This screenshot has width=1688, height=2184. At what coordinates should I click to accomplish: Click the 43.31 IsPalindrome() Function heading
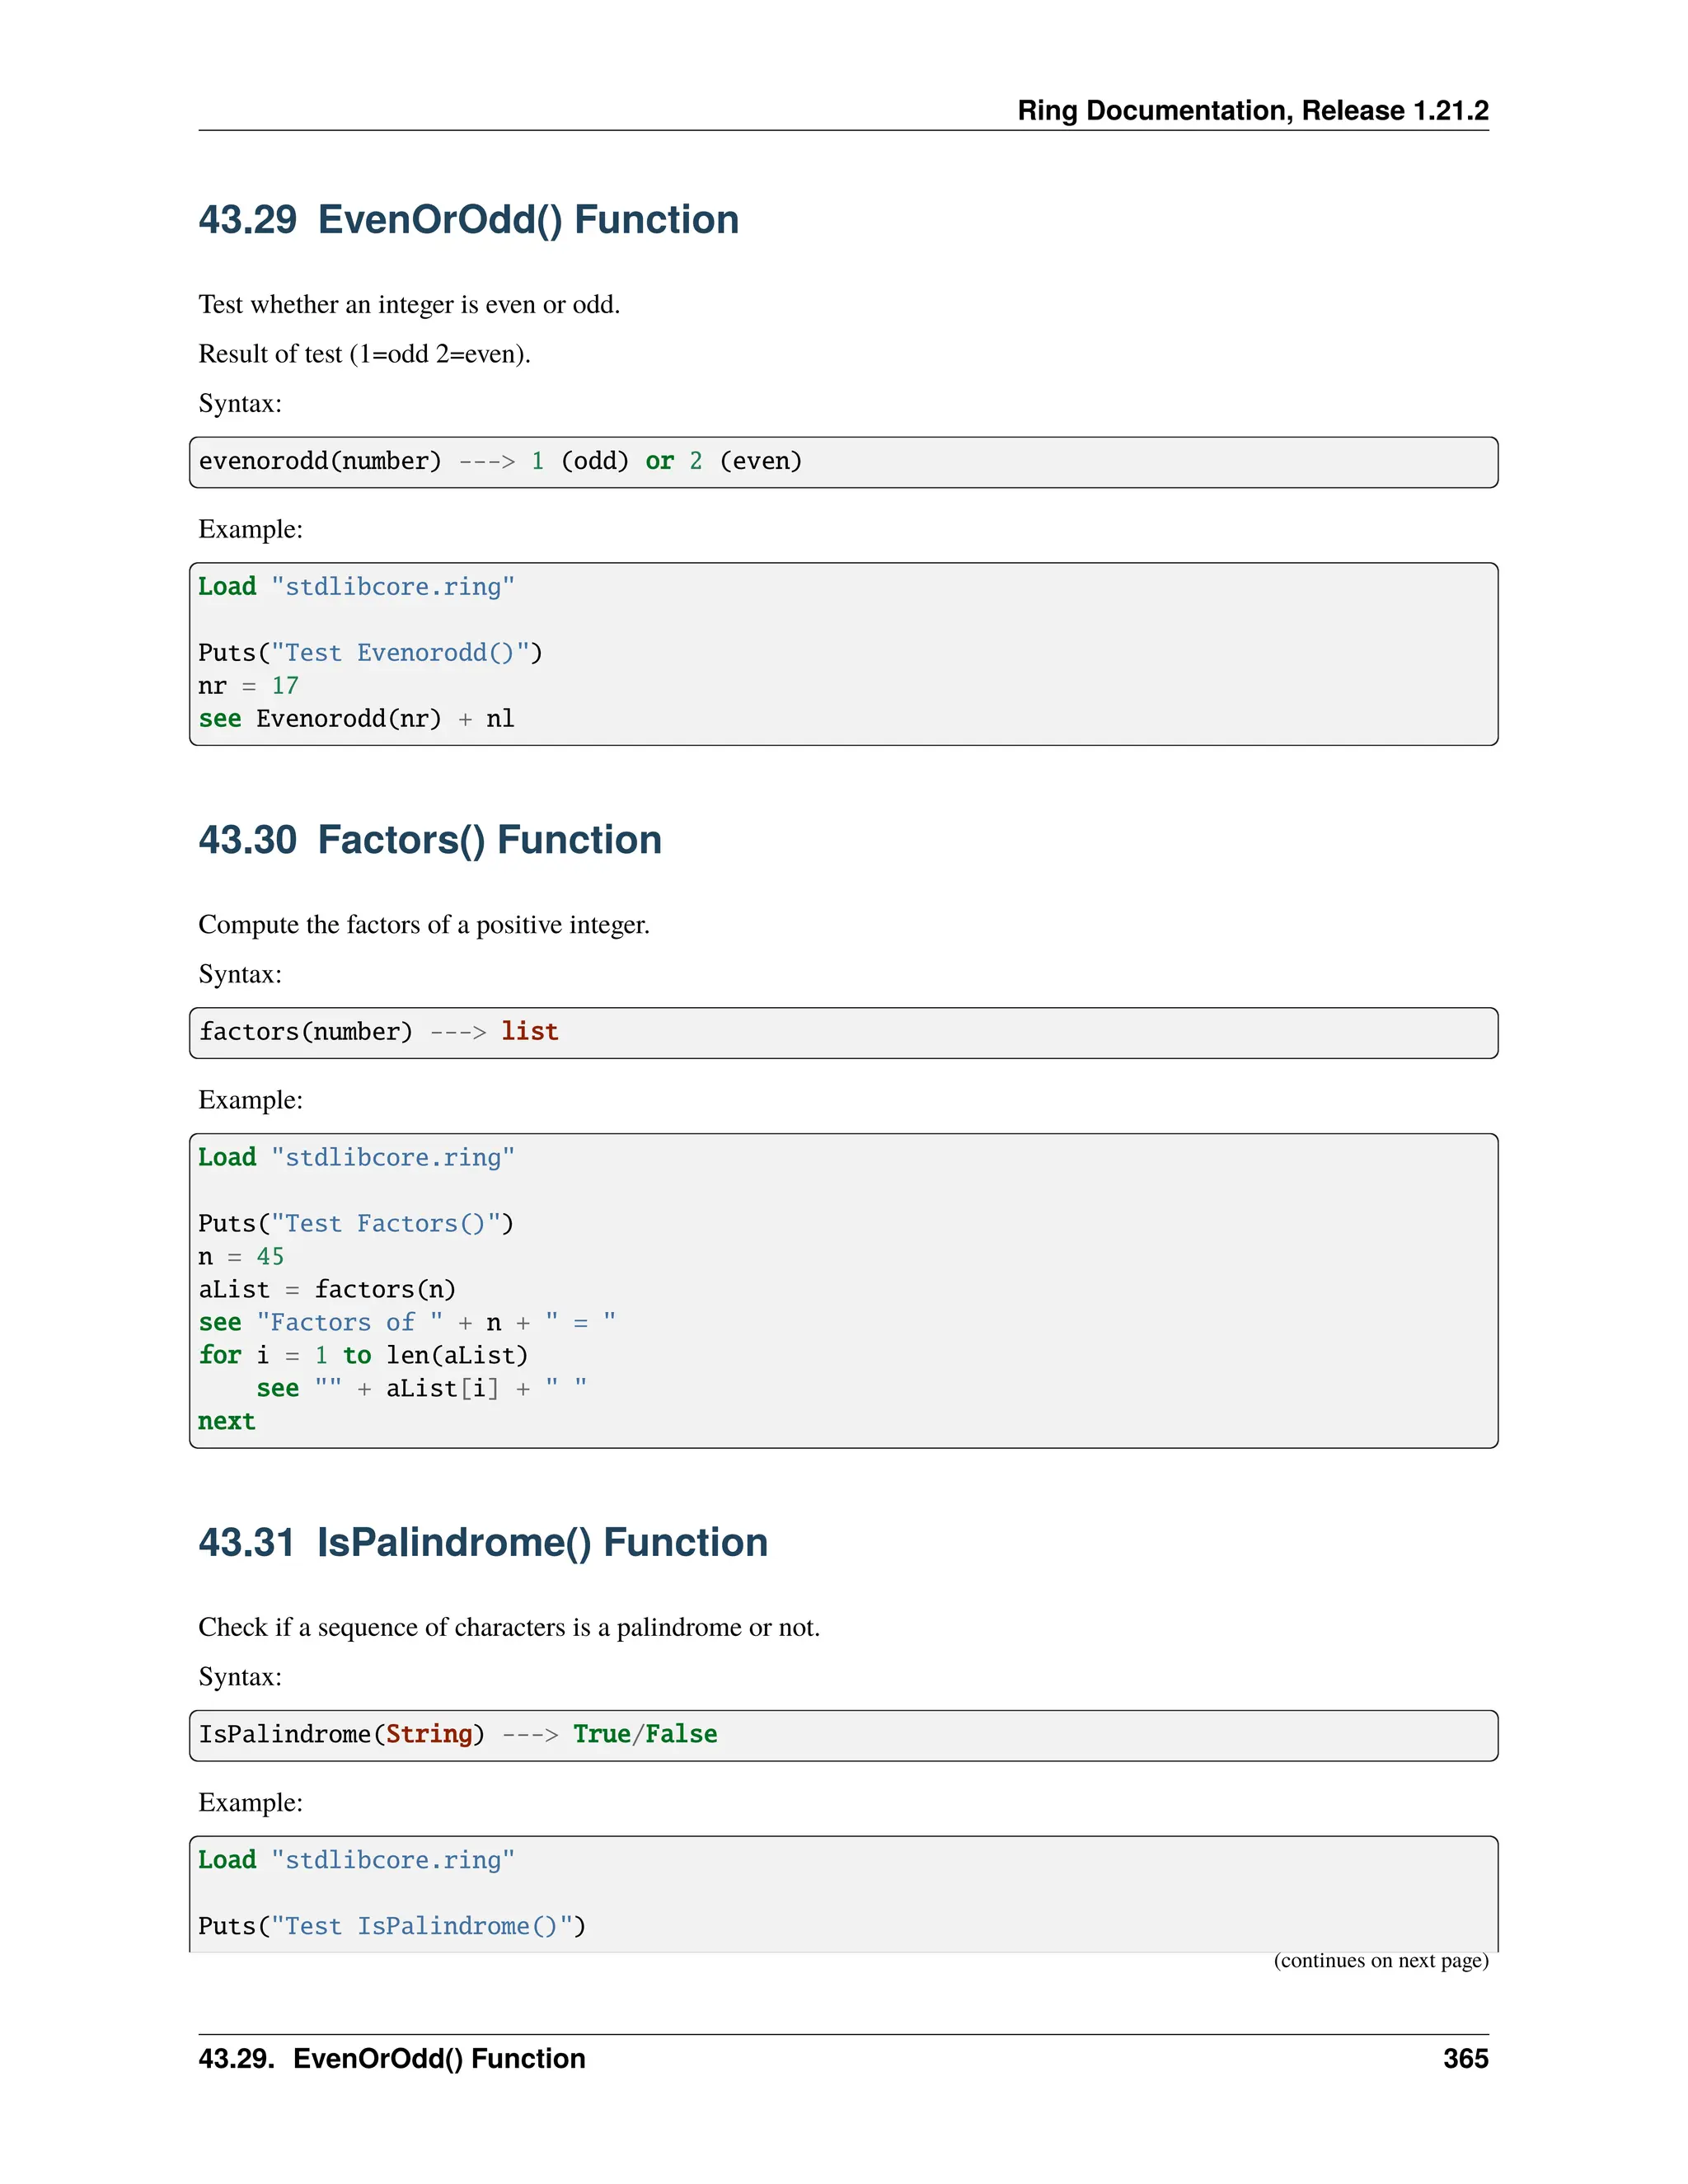[483, 1542]
